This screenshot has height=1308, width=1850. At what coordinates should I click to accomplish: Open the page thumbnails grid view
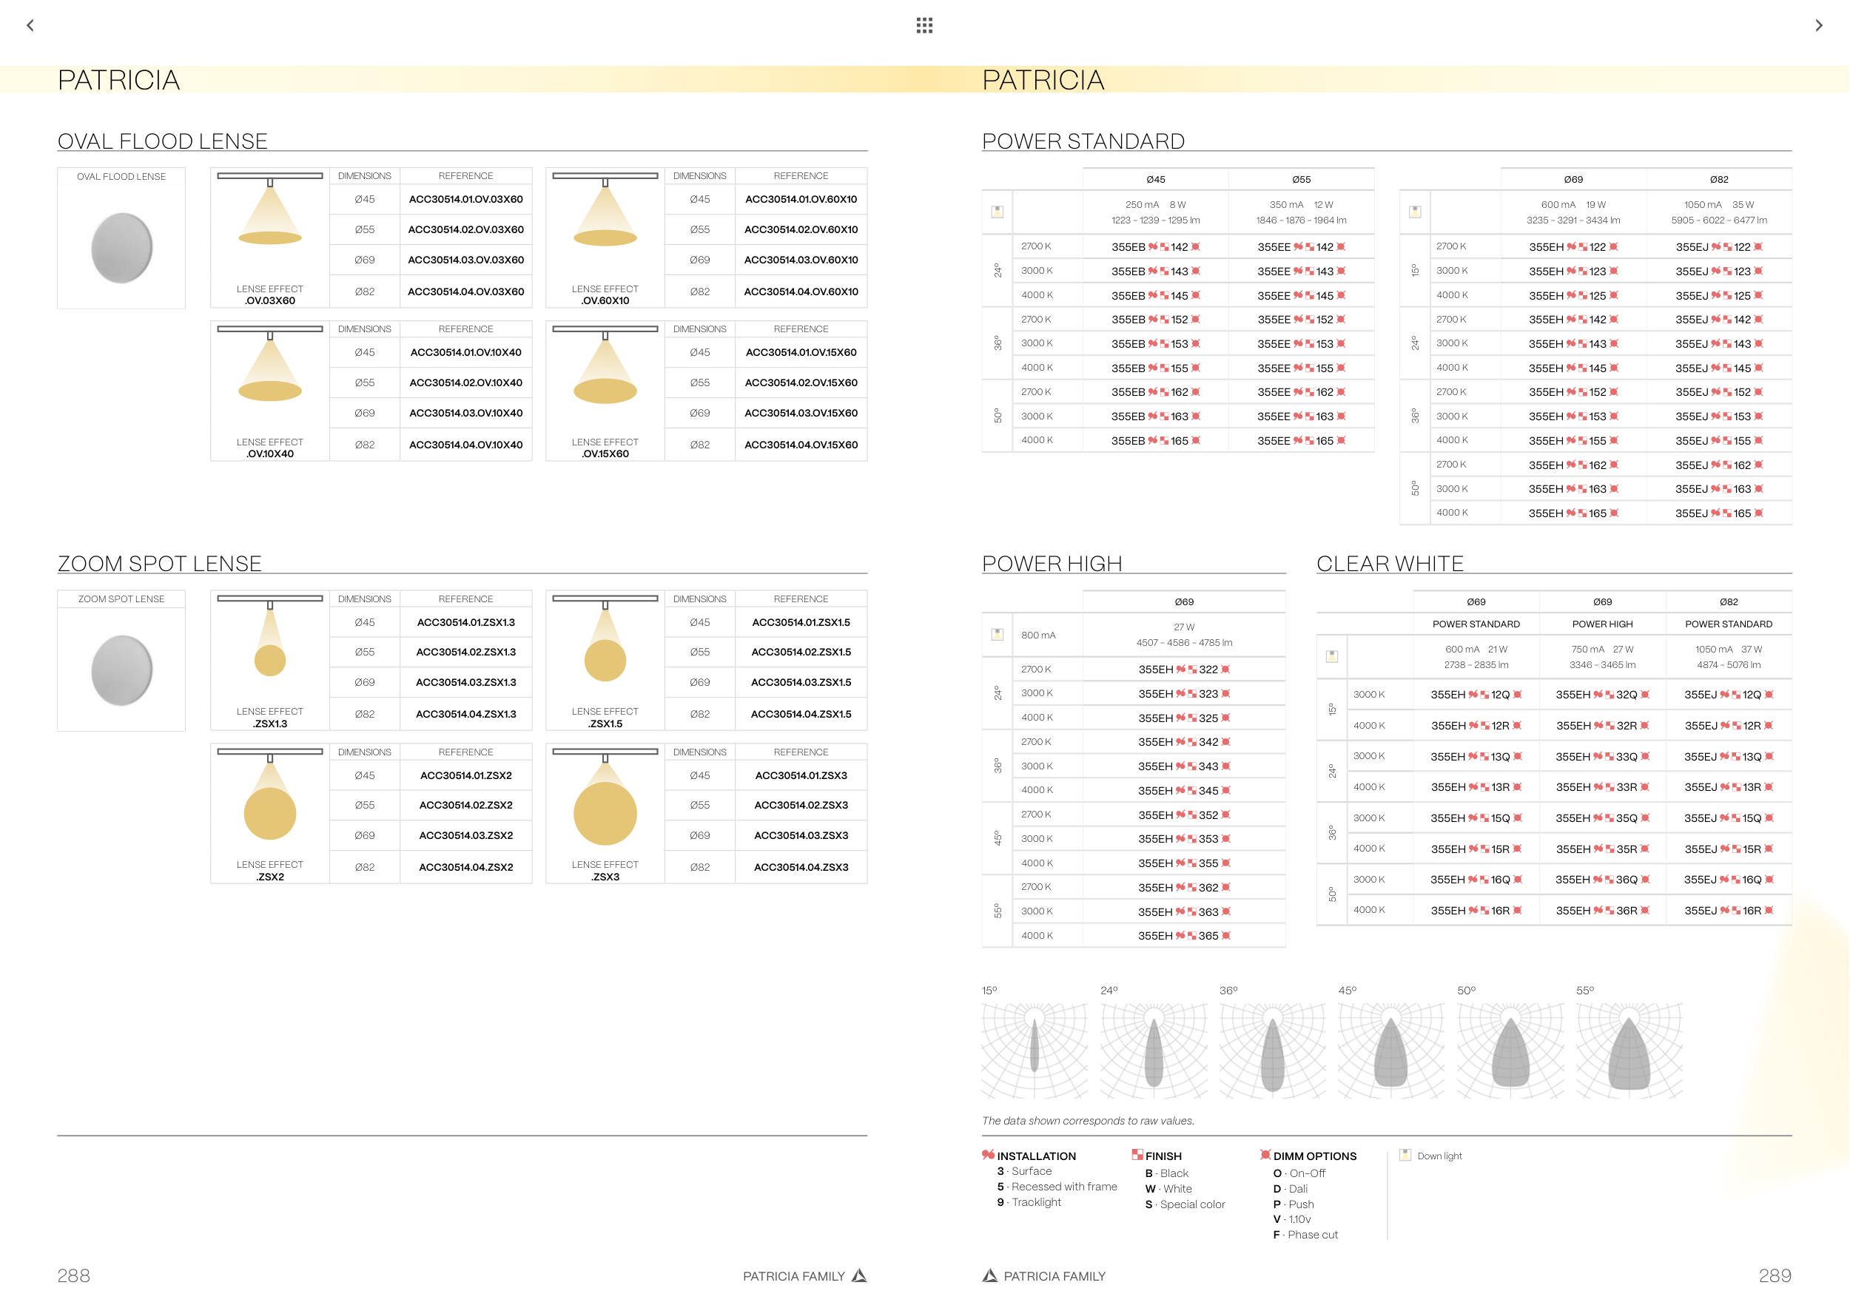(924, 25)
